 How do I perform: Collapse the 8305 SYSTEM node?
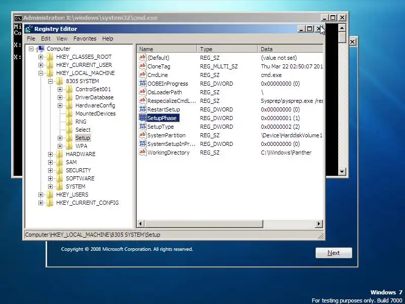50,81
